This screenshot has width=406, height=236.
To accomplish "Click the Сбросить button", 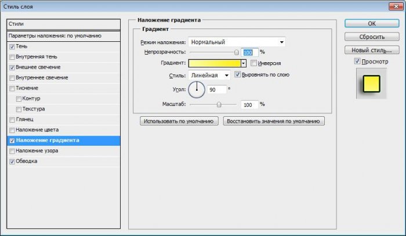I will pyautogui.click(x=371, y=37).
